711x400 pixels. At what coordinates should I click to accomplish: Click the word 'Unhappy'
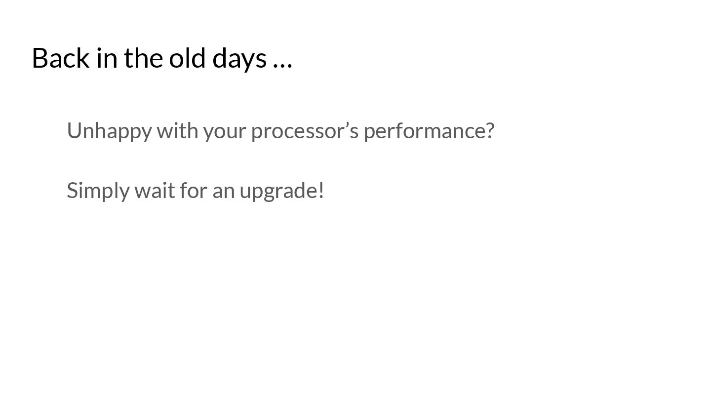tap(109, 132)
